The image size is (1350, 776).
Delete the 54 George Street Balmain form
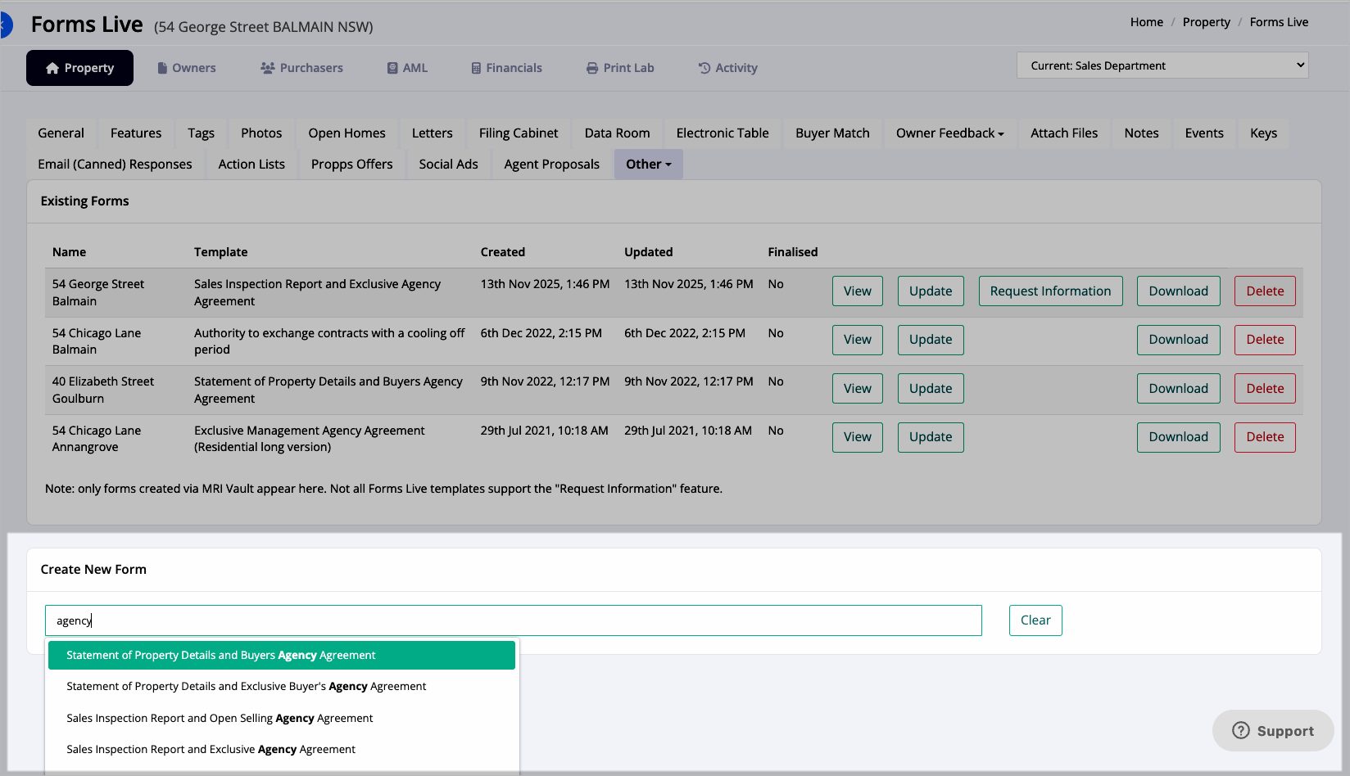click(x=1265, y=291)
